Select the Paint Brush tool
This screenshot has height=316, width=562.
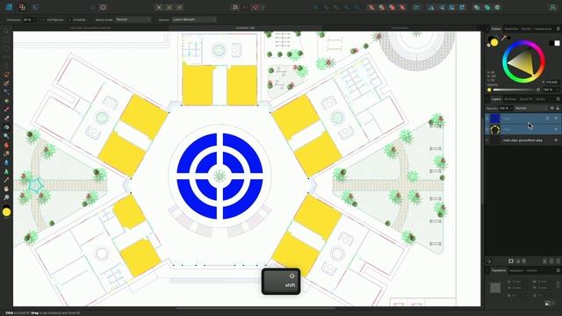[x=6, y=110]
